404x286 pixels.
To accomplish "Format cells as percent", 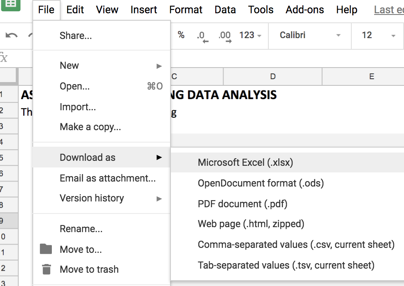I will tap(181, 35).
